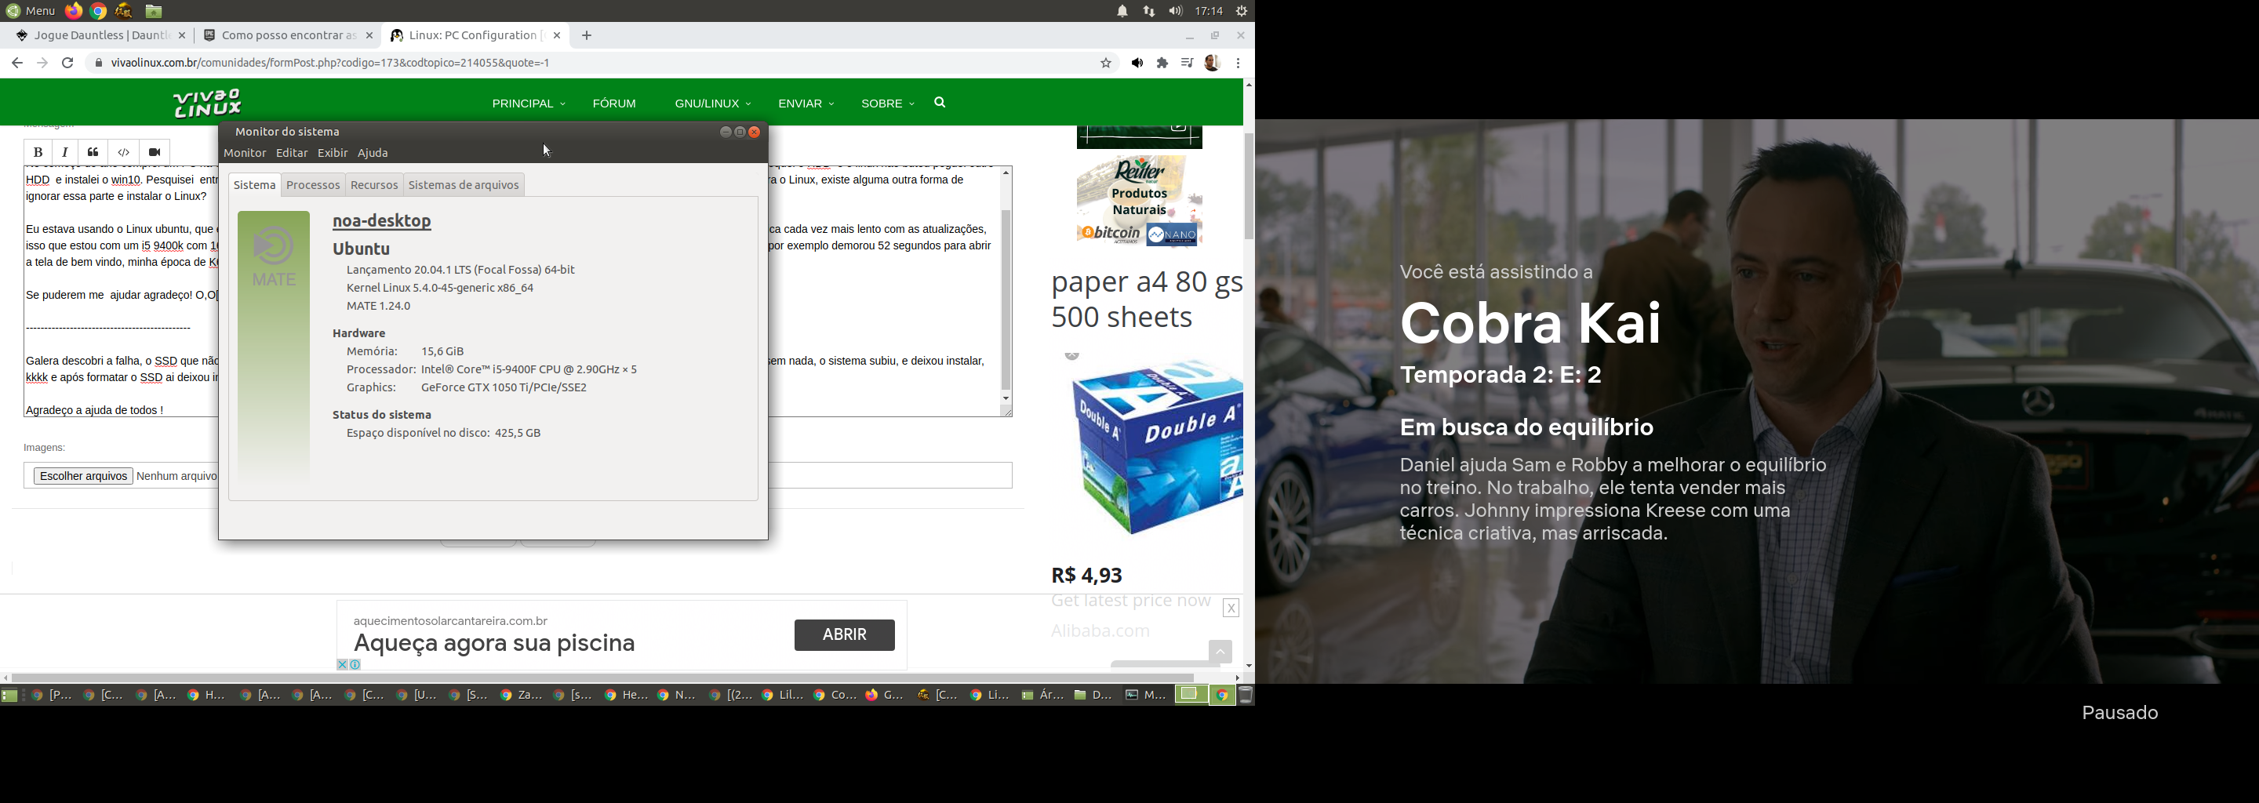
Task: Open the Ár... window in the taskbar
Action: (1042, 695)
